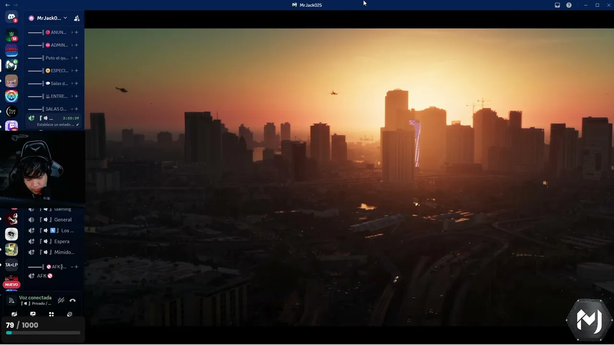The width and height of the screenshot is (614, 345).
Task: Join the AFK voice channel
Action: click(x=54, y=276)
